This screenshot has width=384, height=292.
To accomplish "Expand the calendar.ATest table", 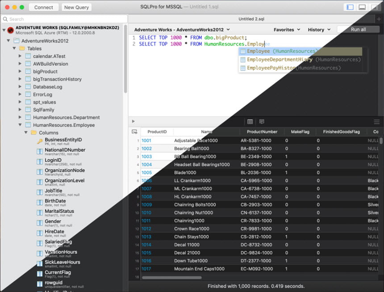I will pos(20,56).
